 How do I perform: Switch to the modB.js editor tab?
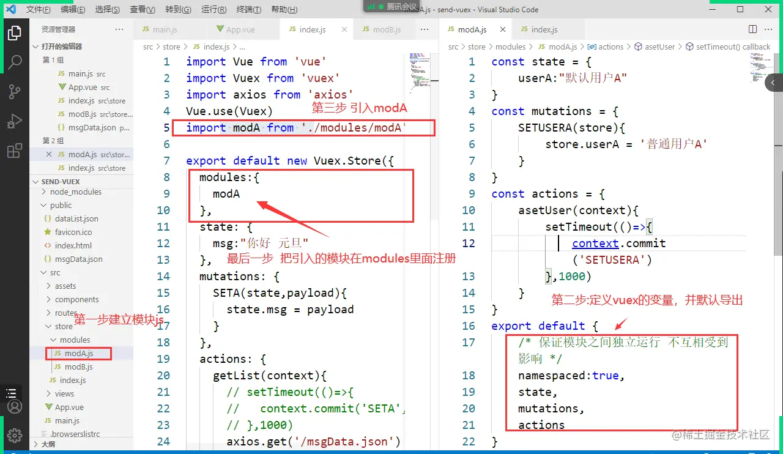pos(382,29)
